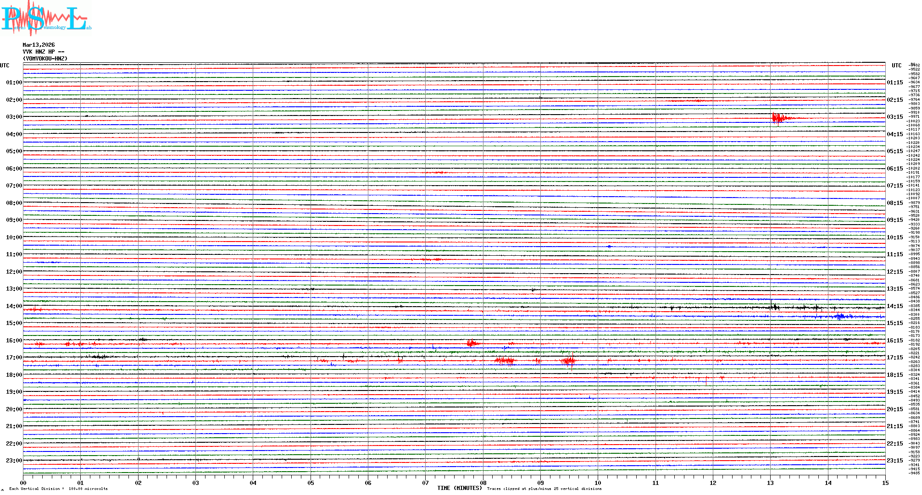
Task: Click the red event near minute 08 at 16:00
Action: (472, 343)
